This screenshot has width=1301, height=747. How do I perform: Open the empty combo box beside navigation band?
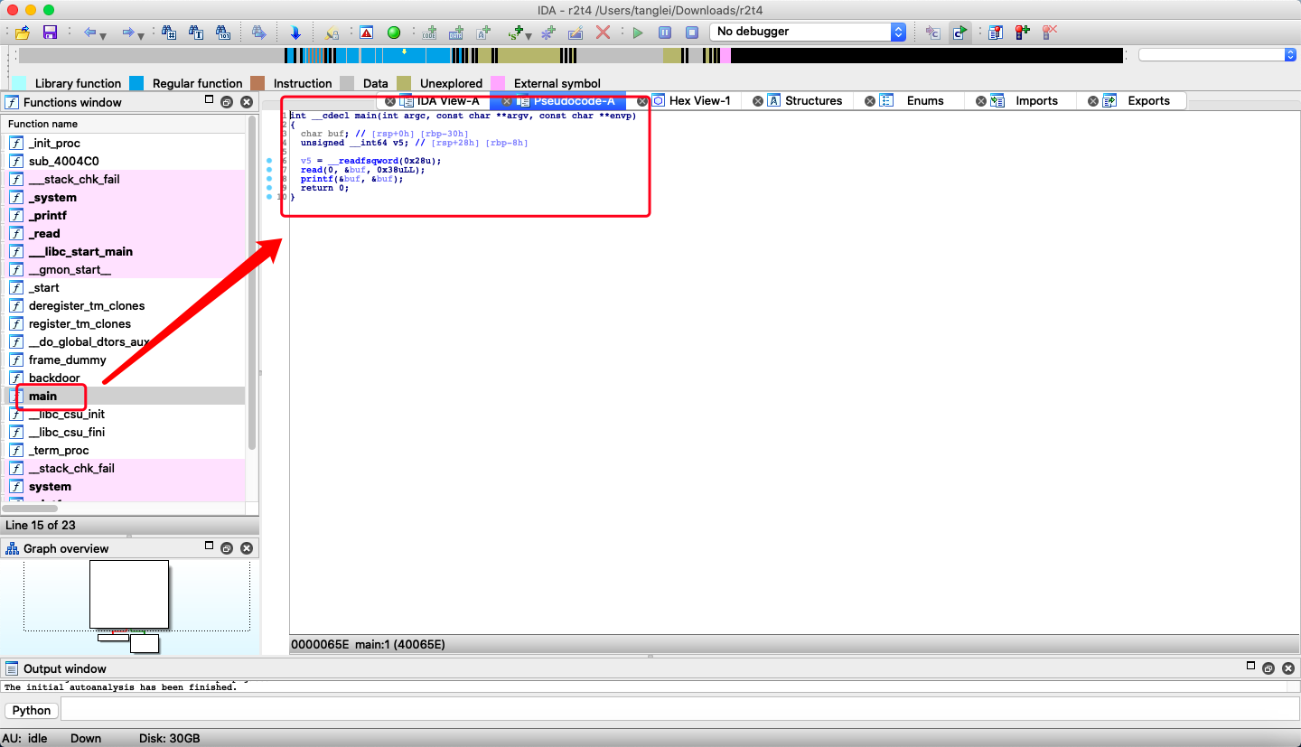click(1218, 55)
